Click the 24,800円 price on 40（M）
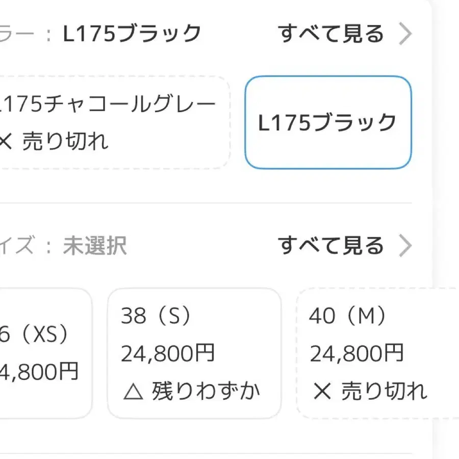The width and height of the screenshot is (459, 459). coord(356,353)
